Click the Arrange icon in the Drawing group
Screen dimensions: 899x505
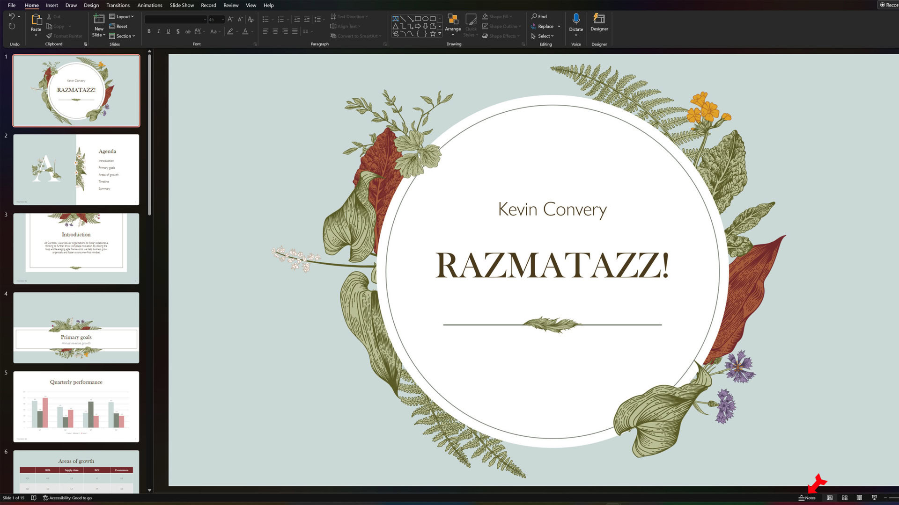[452, 20]
